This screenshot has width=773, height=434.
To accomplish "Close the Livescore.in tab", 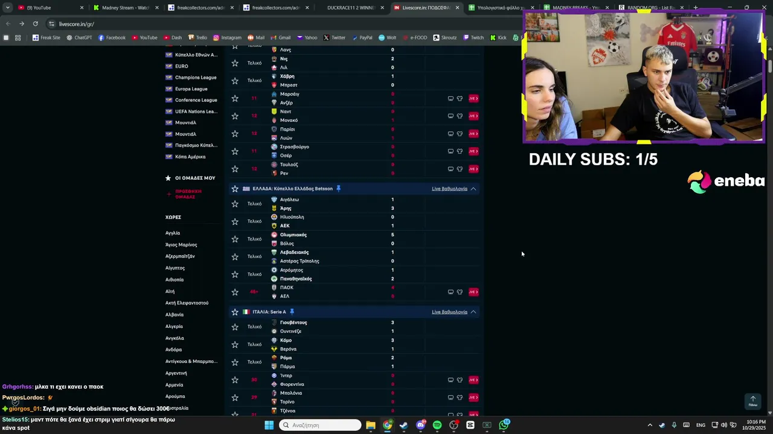I will point(457,8).
